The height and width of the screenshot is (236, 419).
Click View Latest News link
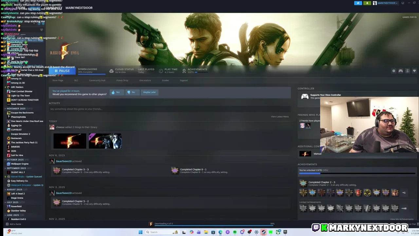280,117
